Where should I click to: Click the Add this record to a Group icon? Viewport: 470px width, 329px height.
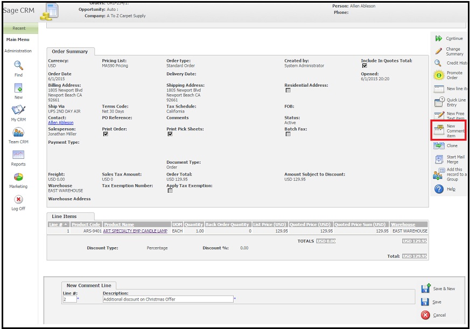[438, 174]
